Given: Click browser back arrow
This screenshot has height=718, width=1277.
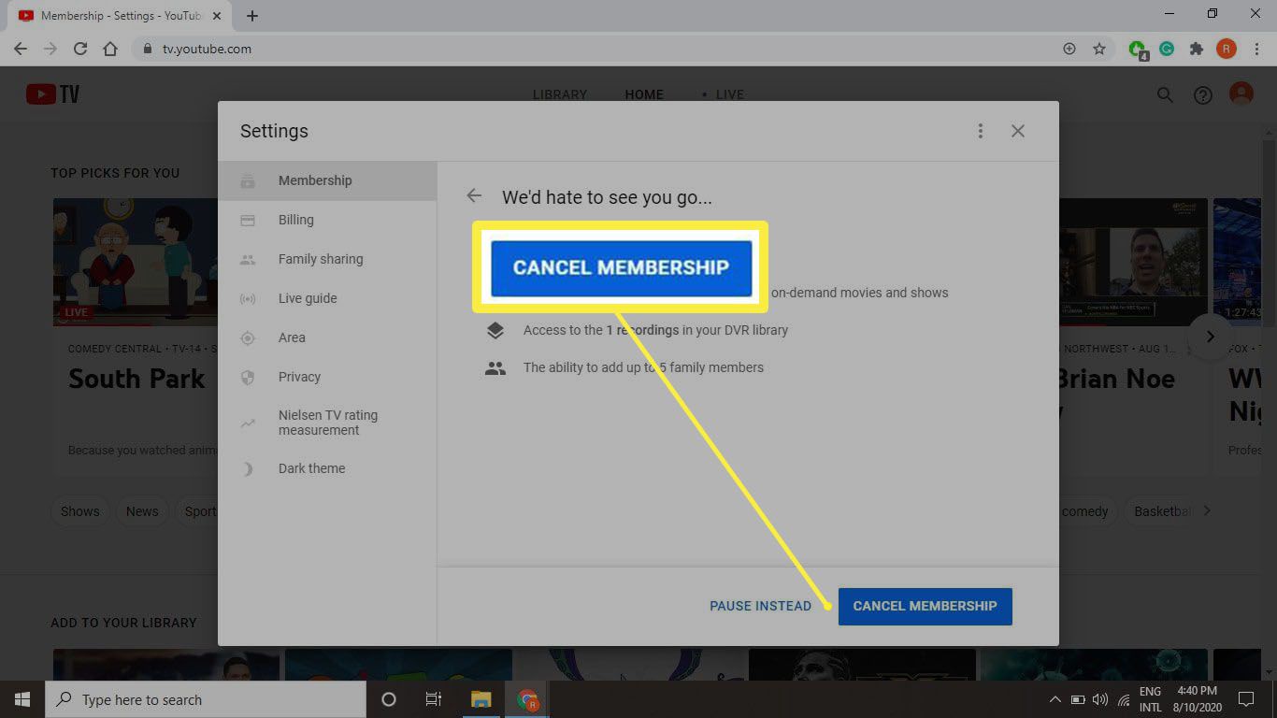Looking at the screenshot, I should 21,49.
